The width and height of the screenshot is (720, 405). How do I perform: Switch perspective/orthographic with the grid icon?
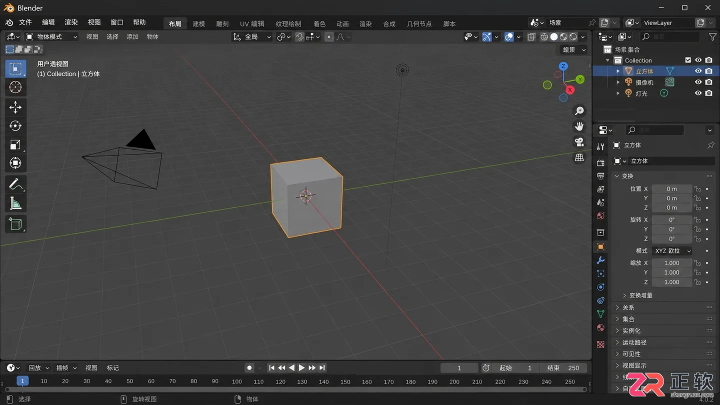click(579, 157)
